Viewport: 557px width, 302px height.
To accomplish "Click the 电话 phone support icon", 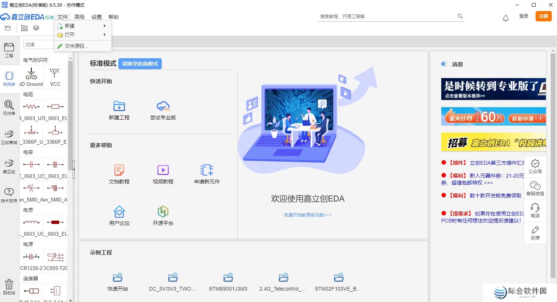I will (x=535, y=211).
